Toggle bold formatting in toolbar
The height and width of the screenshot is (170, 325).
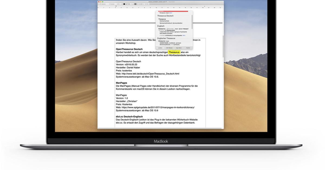click(x=129, y=4)
